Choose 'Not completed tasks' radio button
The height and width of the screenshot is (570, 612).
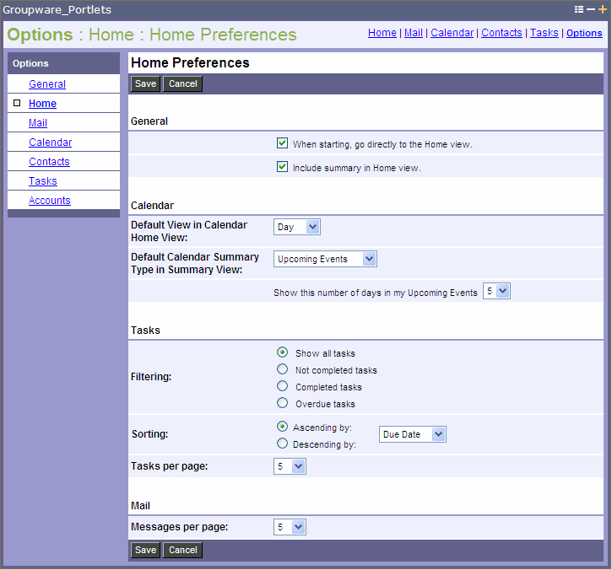pyautogui.click(x=282, y=369)
